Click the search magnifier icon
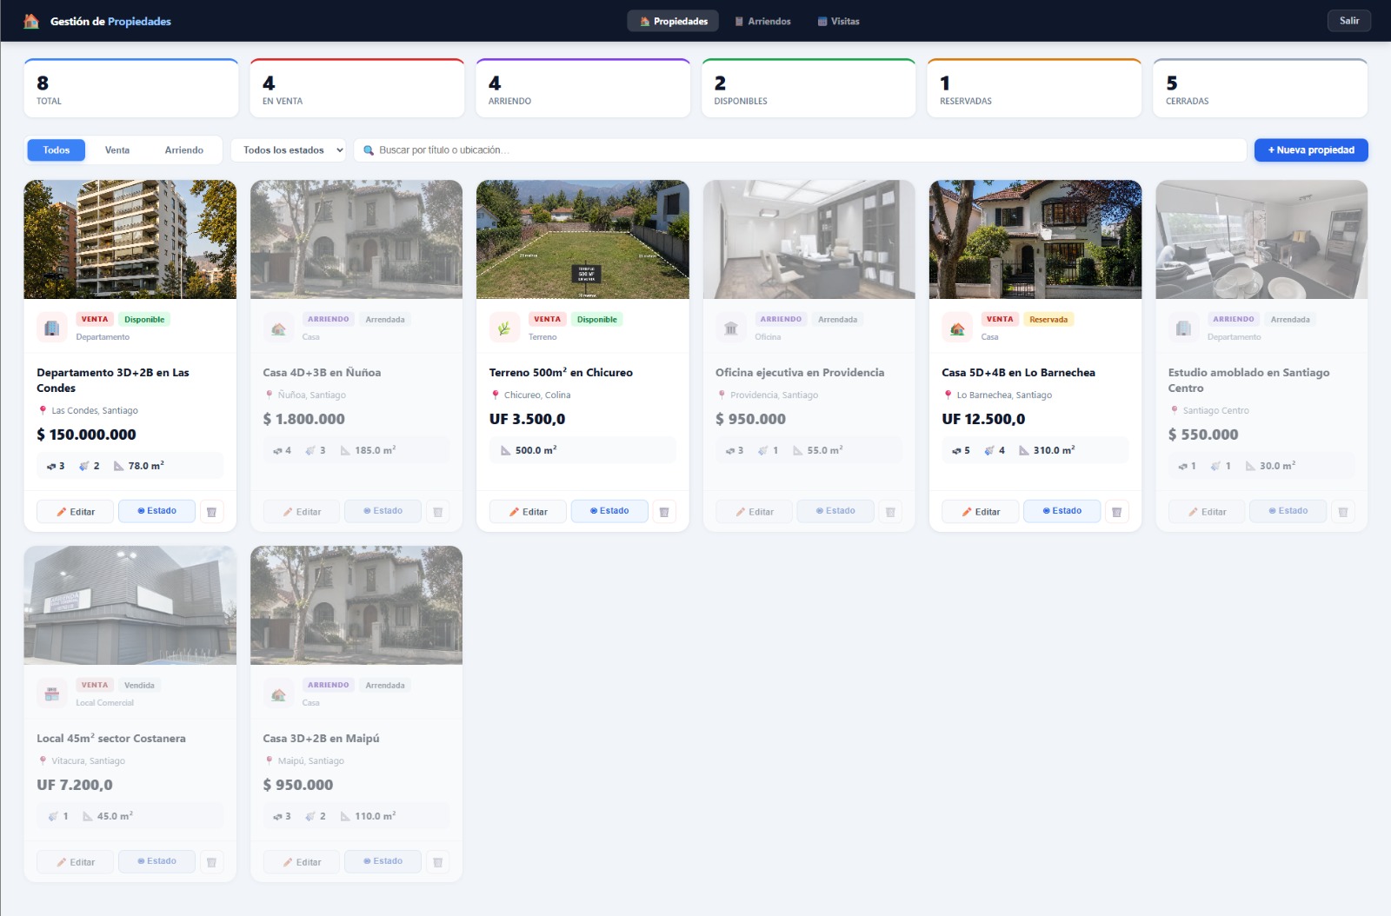1391x916 pixels. 369,150
